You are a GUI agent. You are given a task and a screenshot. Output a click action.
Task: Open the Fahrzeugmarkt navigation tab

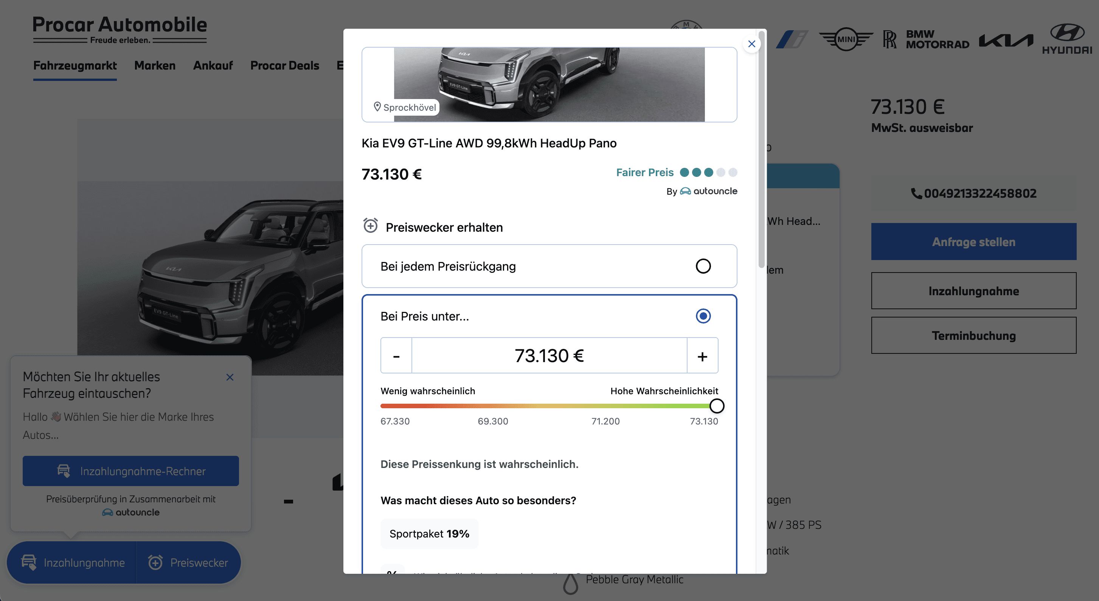[x=75, y=66]
